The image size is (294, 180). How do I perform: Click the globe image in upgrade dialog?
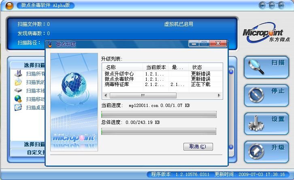[74, 85]
